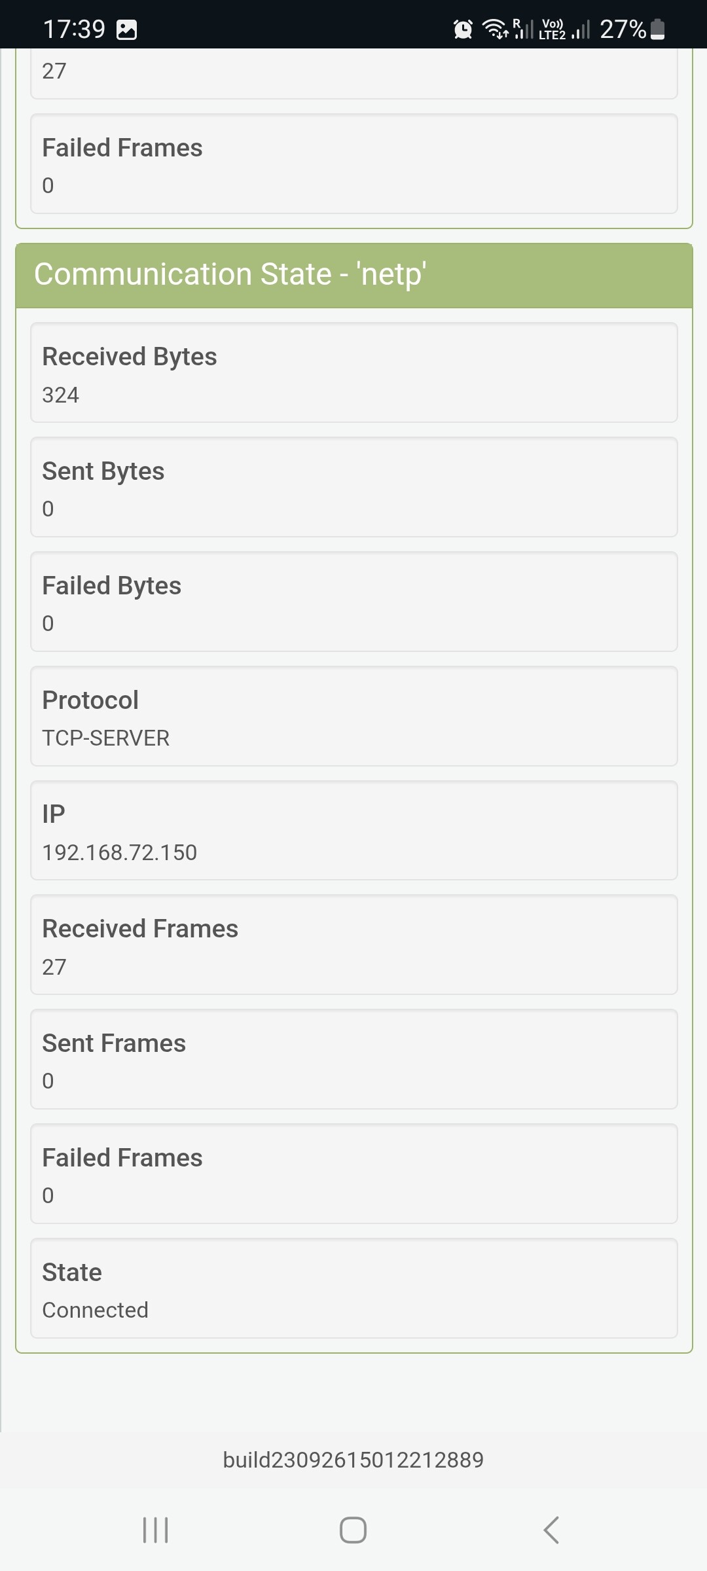
Task: Tap the Android back arrow
Action: [x=551, y=1530]
